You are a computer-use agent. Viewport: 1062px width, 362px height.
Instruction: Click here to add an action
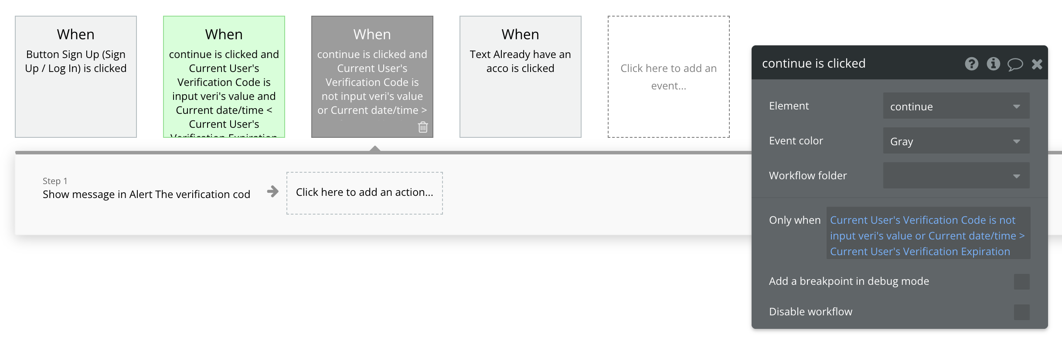(364, 192)
